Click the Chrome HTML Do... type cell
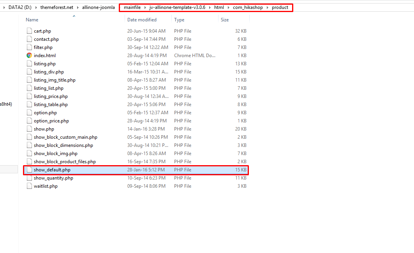 coord(195,55)
